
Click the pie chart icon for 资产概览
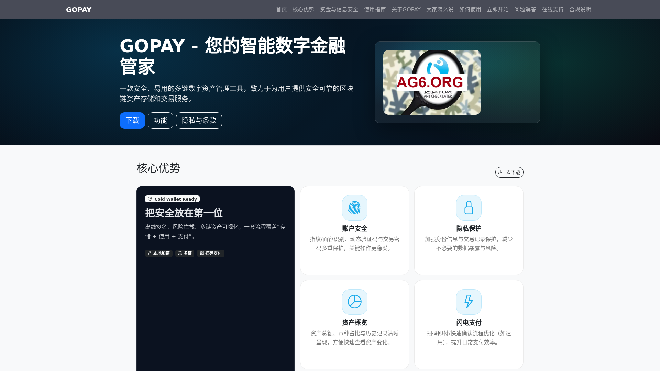pyautogui.click(x=354, y=302)
